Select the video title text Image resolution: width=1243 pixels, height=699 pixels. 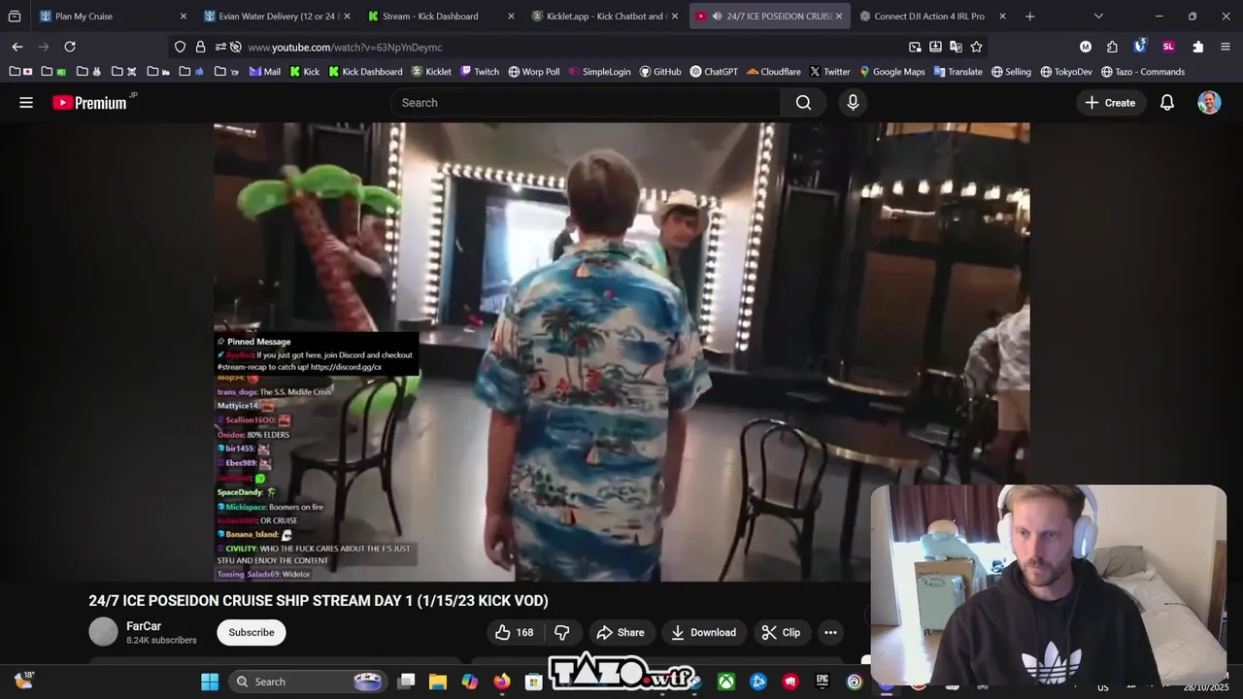coord(319,600)
